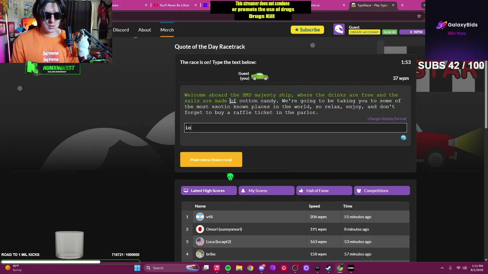This screenshot has height=274, width=488.
Task: Open the weather widget showing Sunny
Action: pyautogui.click(x=13, y=268)
